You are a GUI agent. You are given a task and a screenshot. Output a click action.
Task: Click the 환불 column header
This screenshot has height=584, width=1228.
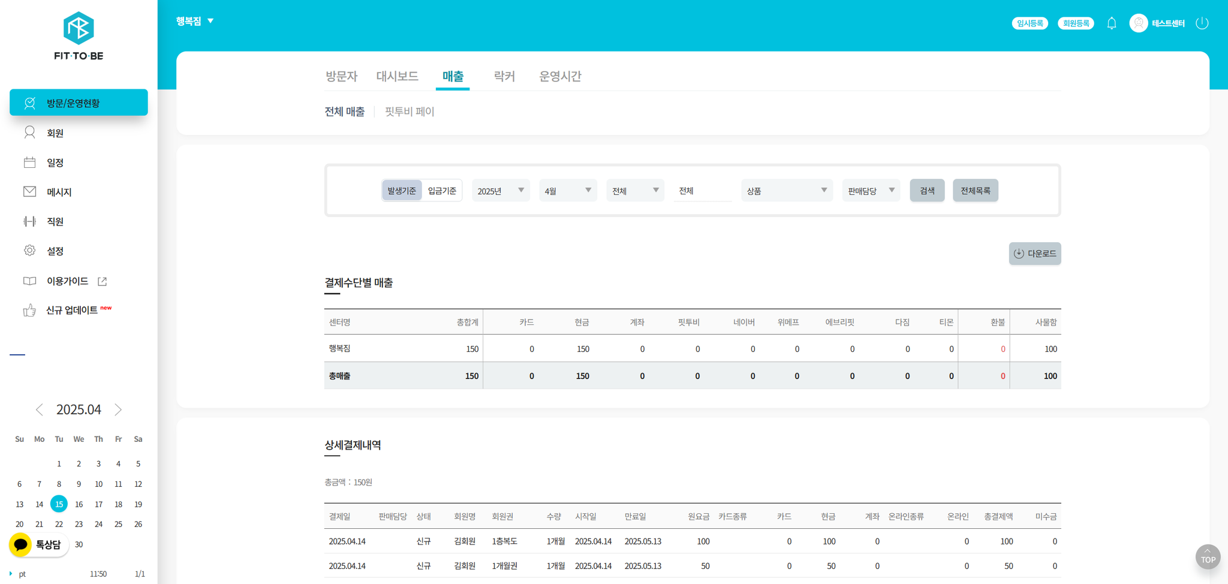point(998,323)
